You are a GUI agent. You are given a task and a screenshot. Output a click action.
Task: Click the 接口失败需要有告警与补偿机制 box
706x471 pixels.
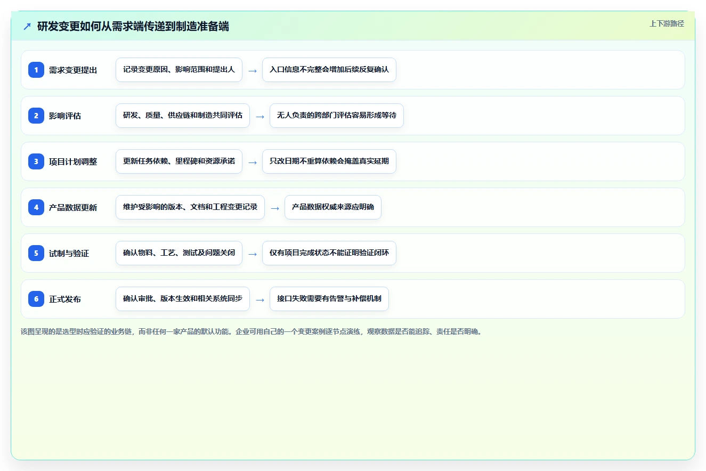329,299
